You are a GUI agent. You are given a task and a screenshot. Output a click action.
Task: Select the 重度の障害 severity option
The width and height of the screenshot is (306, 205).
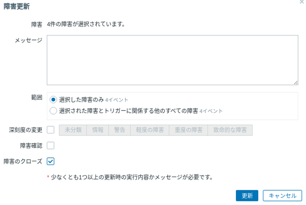pyautogui.click(x=188, y=130)
